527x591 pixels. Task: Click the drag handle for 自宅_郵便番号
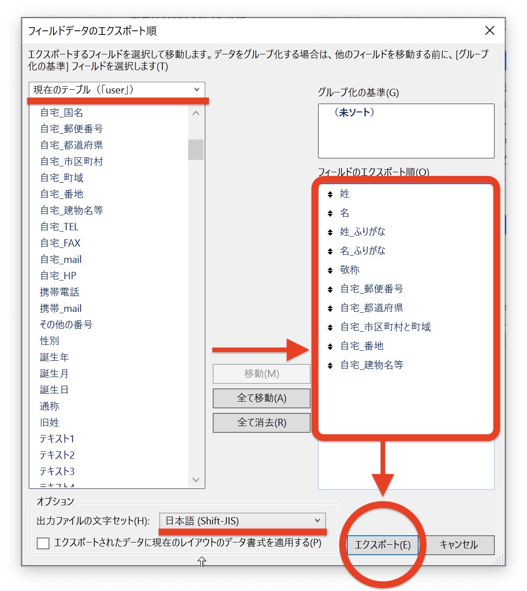(x=330, y=290)
